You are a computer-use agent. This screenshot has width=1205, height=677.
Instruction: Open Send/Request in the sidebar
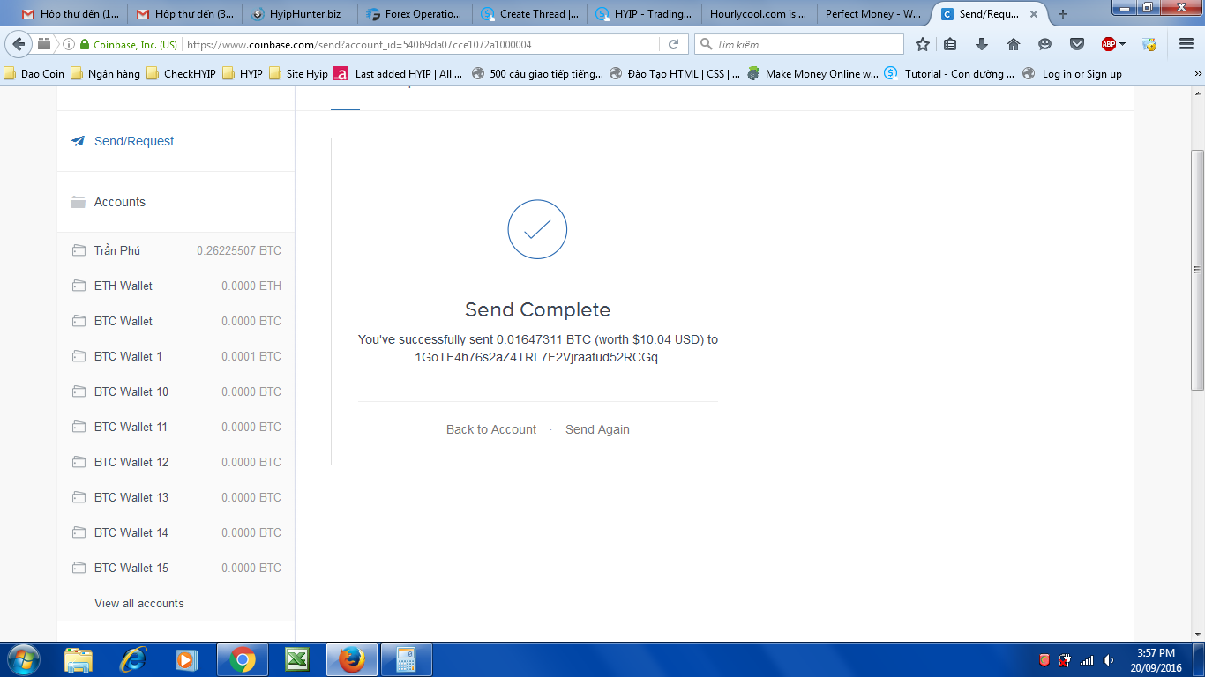point(176,141)
